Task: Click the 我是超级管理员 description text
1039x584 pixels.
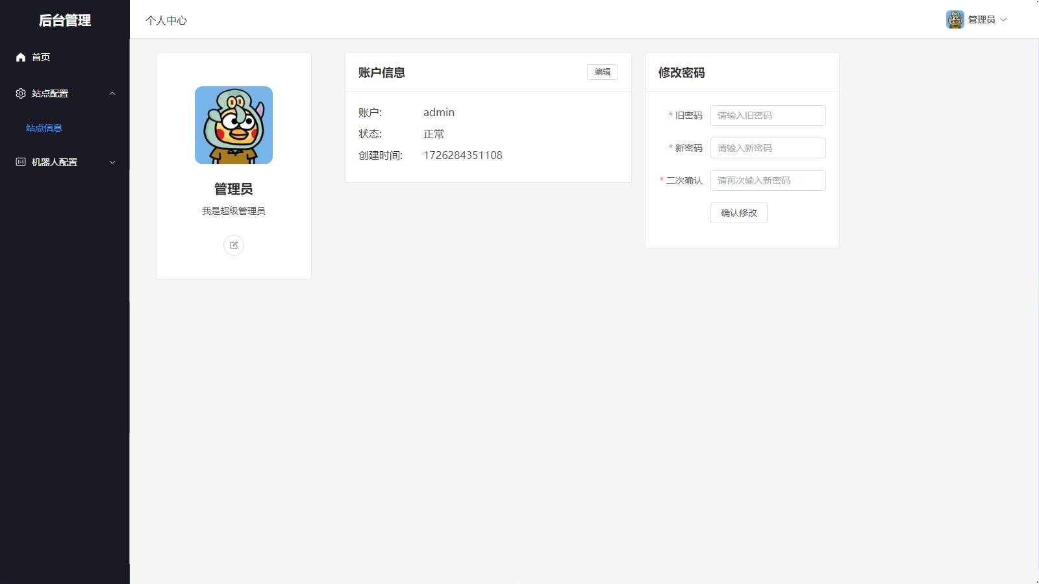Action: (234, 211)
